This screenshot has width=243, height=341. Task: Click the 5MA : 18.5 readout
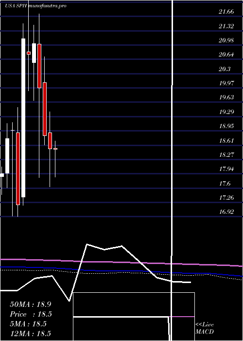(x=28, y=324)
